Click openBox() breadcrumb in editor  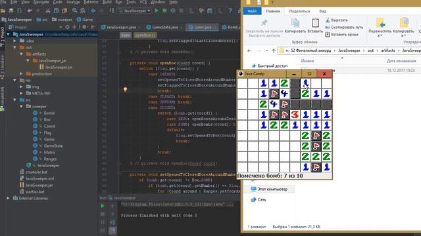click(x=145, y=35)
